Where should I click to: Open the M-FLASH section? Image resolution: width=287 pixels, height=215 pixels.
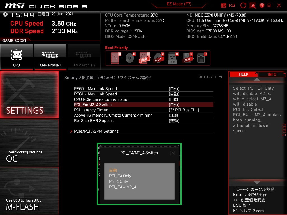click(x=29, y=191)
